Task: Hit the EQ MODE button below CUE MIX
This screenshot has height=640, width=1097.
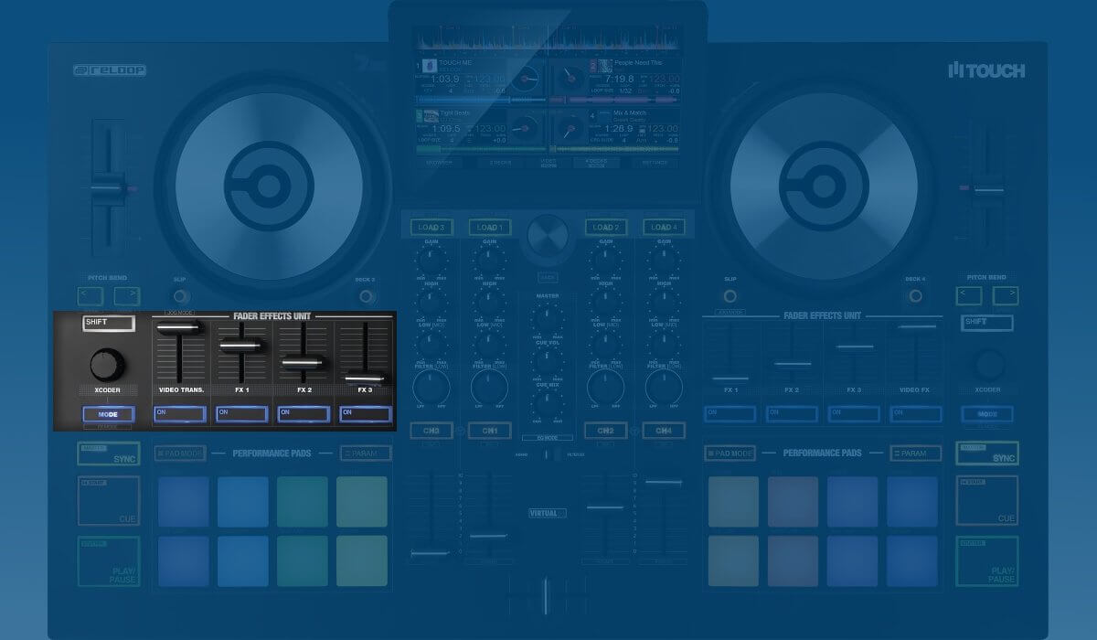Action: click(x=547, y=437)
